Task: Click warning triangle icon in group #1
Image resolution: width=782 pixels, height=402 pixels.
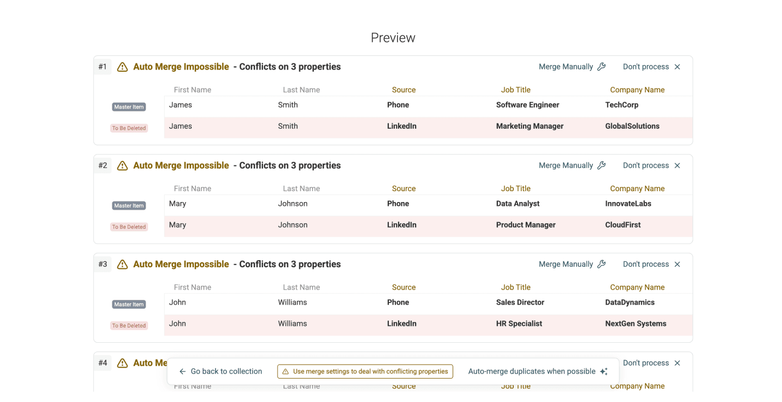Action: [123, 67]
